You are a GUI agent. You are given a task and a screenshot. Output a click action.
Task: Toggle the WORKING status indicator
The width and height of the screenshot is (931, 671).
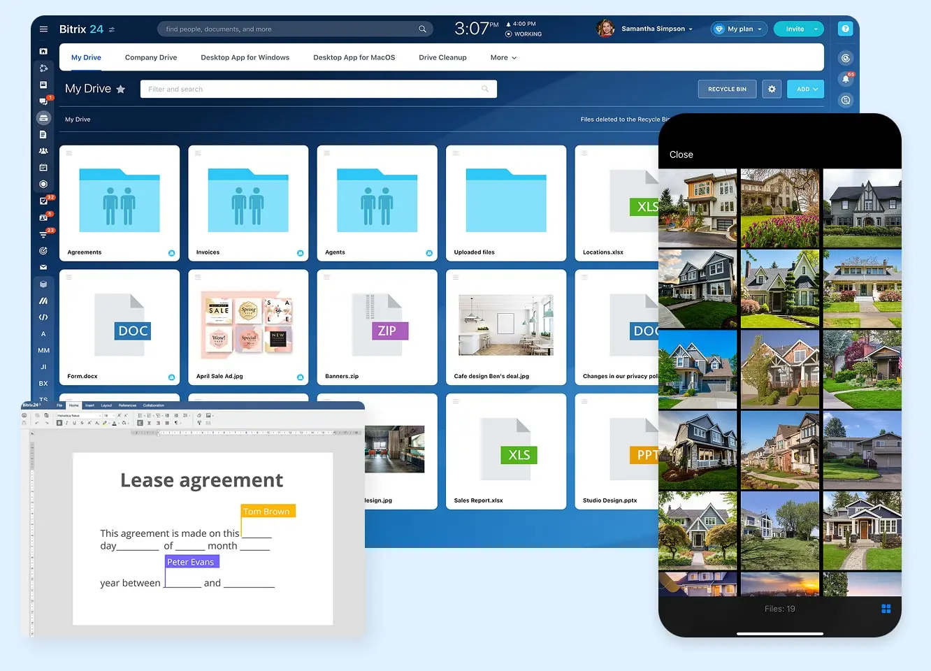(524, 34)
